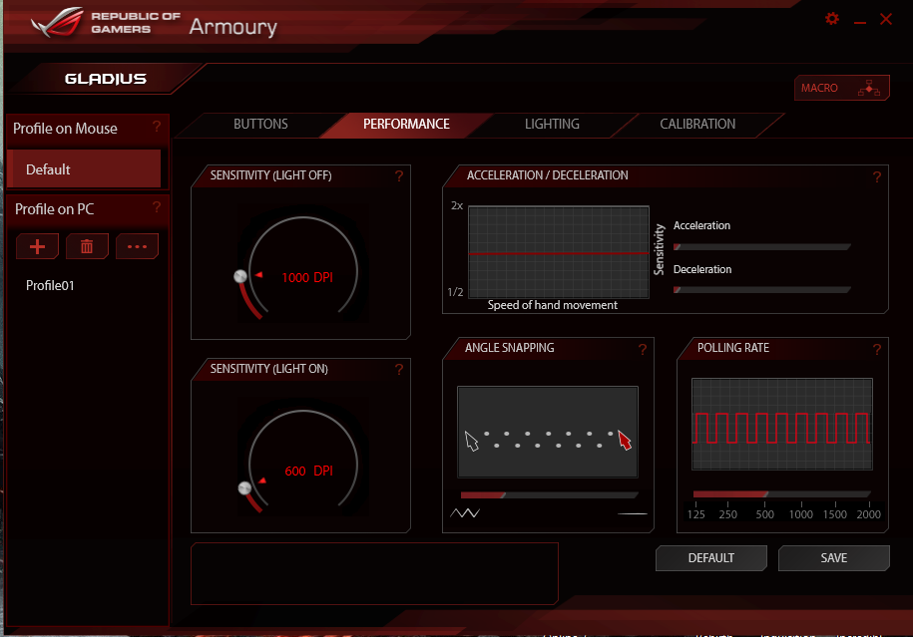The width and height of the screenshot is (913, 637).
Task: Delete profile using trash icon
Action: (x=87, y=246)
